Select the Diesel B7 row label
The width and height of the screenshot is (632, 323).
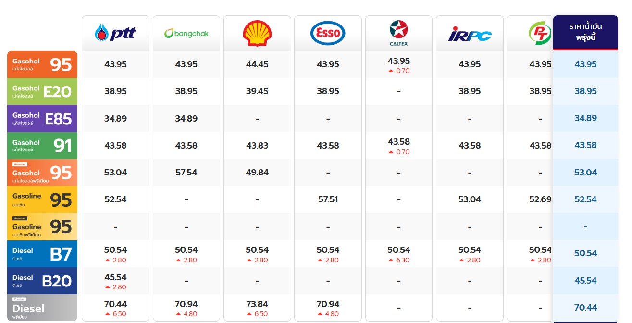coord(42,254)
